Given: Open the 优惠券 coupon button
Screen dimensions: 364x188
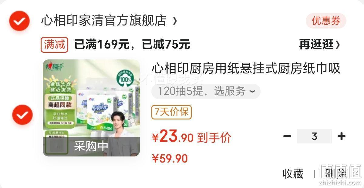Looking at the screenshot, I should click(x=326, y=21).
